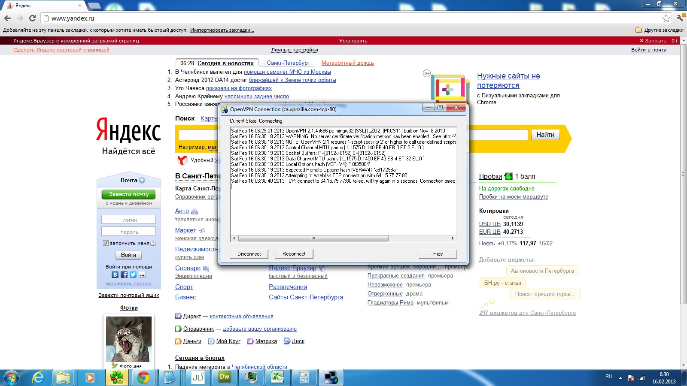Click the Метрика icon

tap(250, 341)
